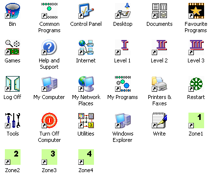The image size is (210, 177).
Task: Click the "Bin" label text
Action: click(12, 24)
